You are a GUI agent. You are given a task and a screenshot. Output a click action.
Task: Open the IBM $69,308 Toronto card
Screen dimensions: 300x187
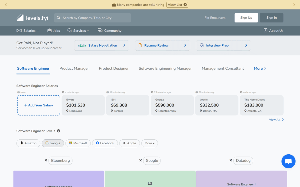click(x=128, y=105)
